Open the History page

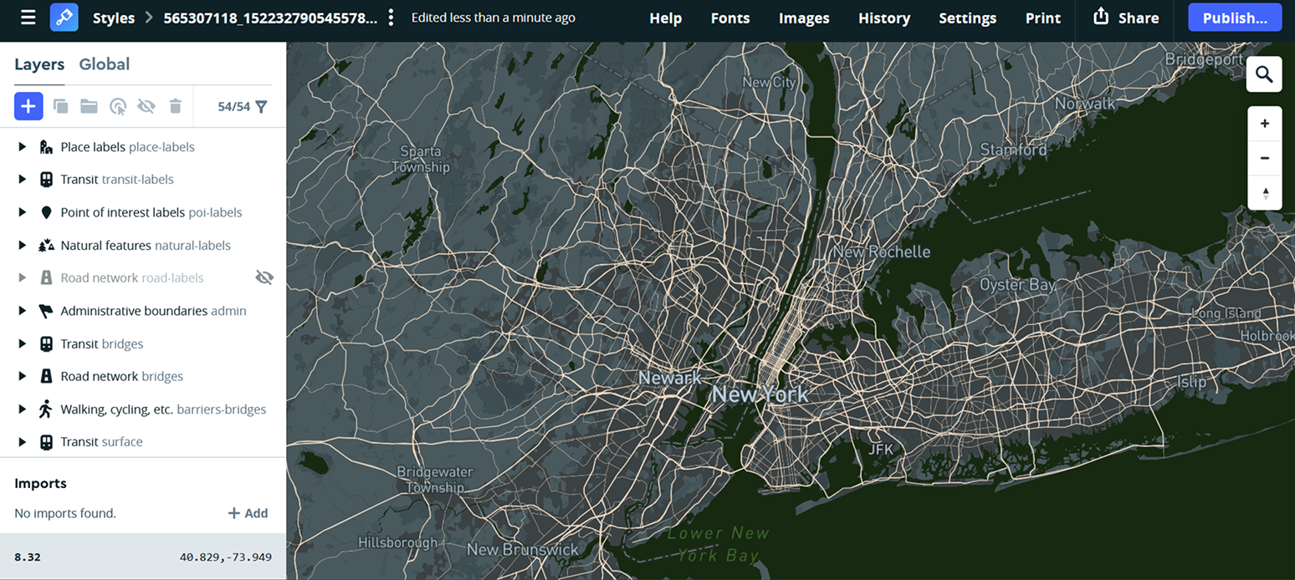point(884,18)
